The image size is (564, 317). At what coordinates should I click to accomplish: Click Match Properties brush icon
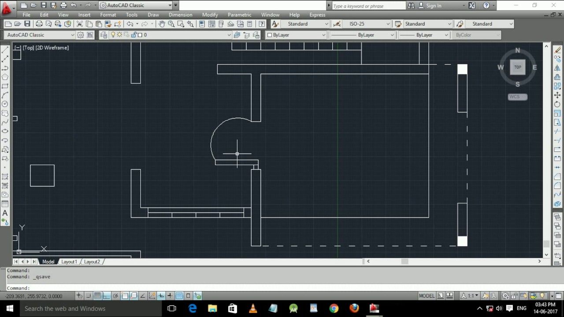[108, 24]
